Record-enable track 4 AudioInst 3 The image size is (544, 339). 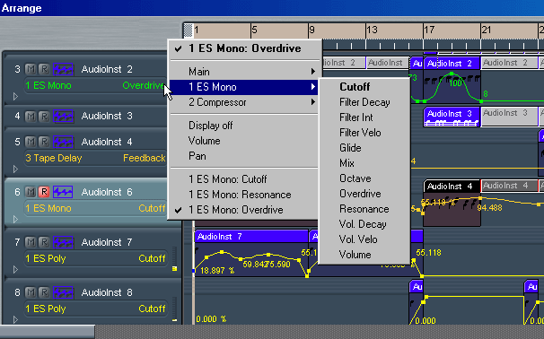[44, 116]
